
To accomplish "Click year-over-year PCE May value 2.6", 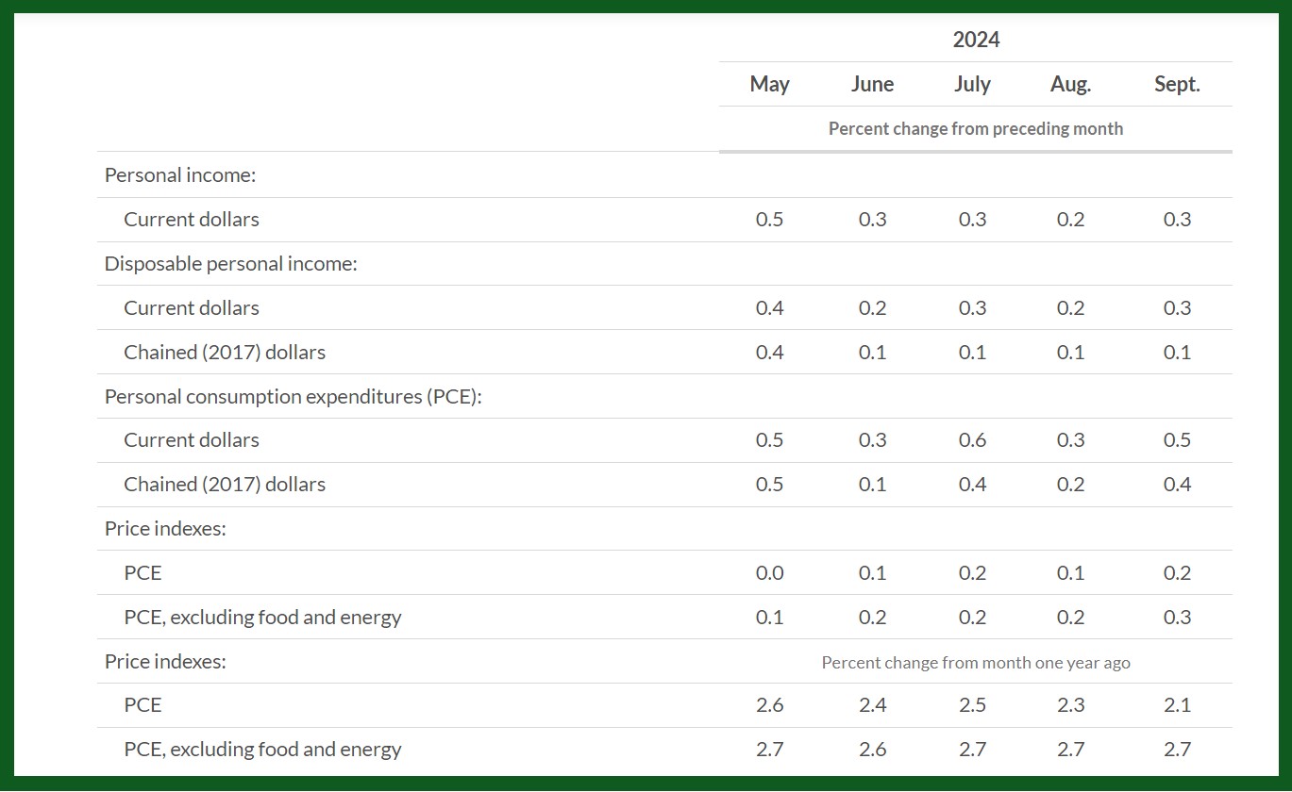I will click(769, 704).
